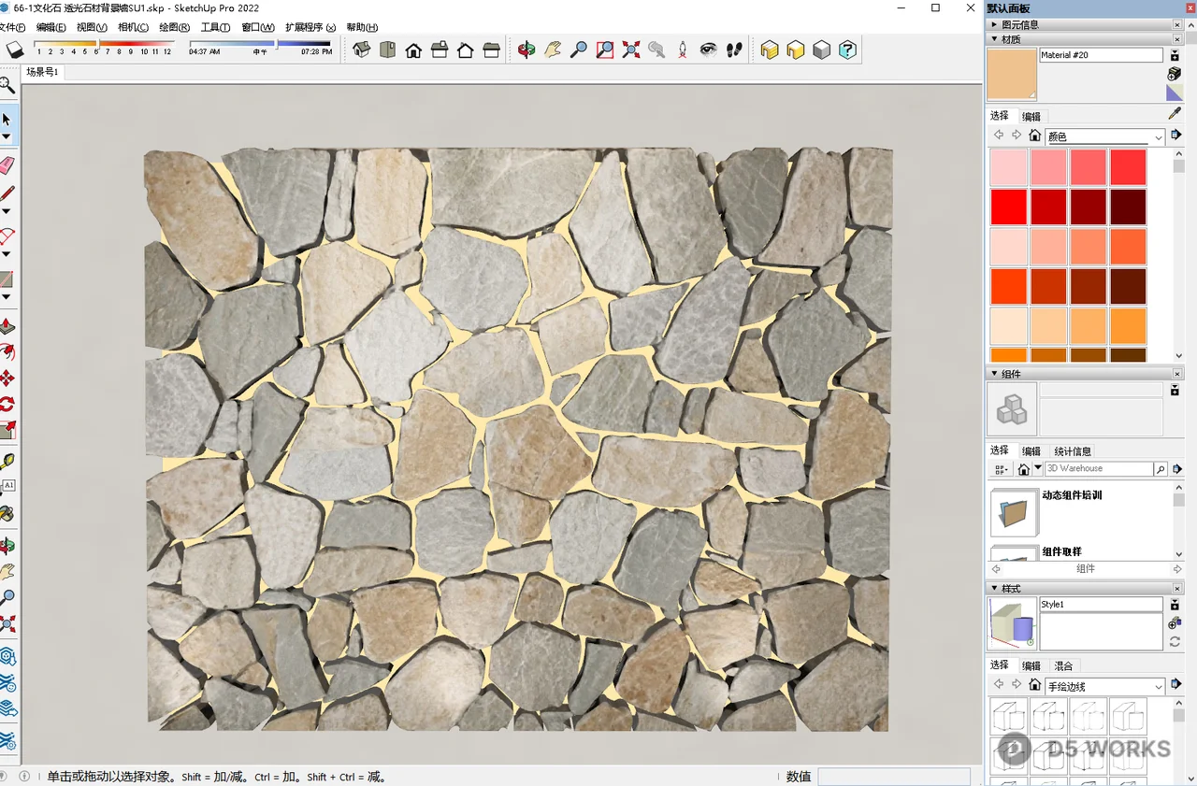
Task: Open the 扩展程序 Extensions menu
Action: click(310, 27)
